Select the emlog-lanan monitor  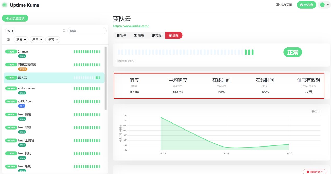click(54, 90)
